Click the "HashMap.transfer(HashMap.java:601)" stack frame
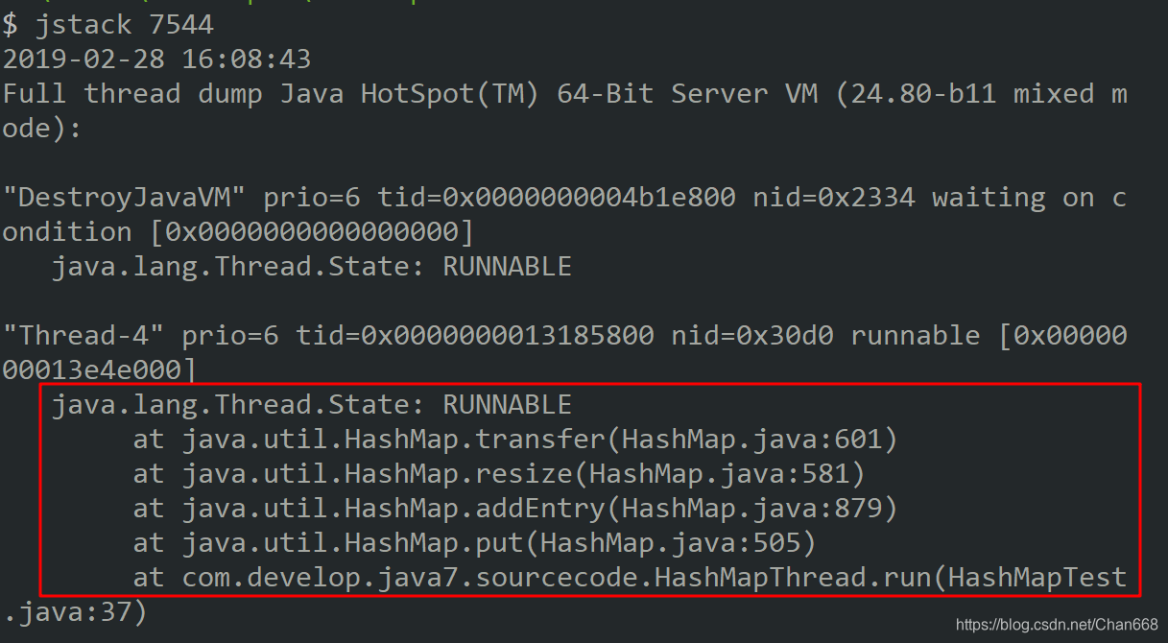This screenshot has height=643, width=1168. point(515,440)
